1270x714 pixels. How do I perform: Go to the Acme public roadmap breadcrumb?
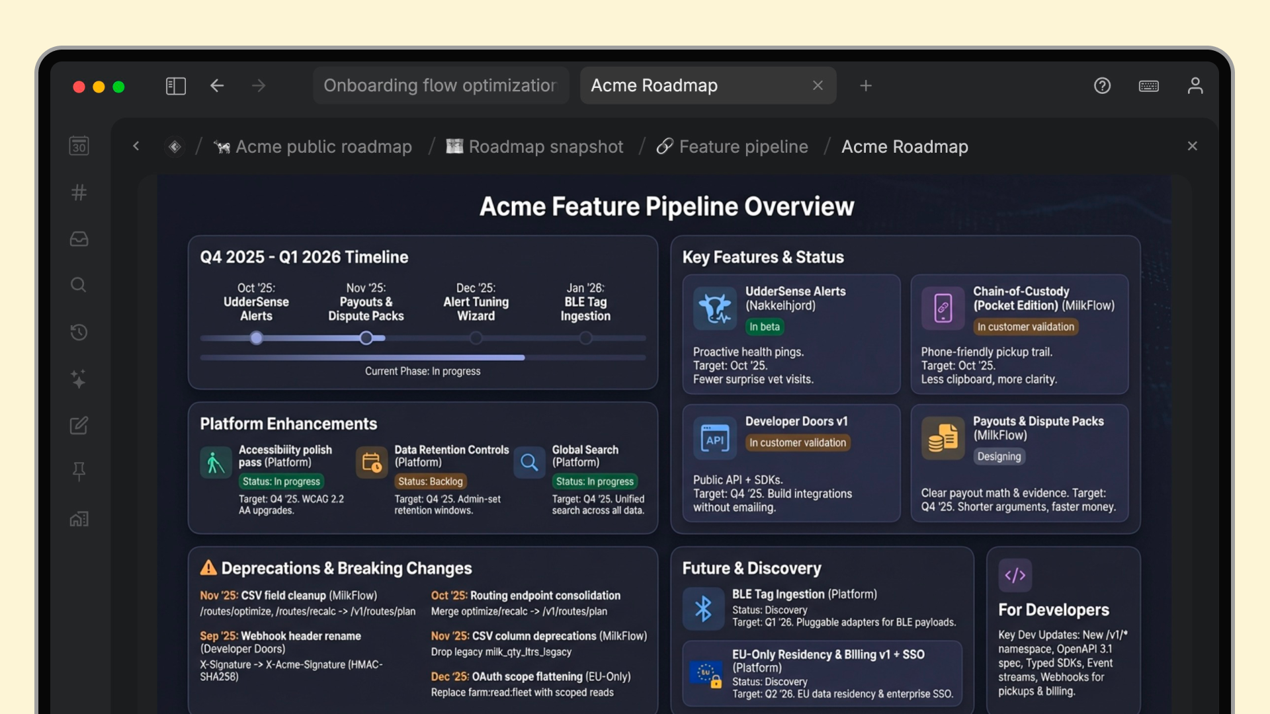(x=323, y=147)
